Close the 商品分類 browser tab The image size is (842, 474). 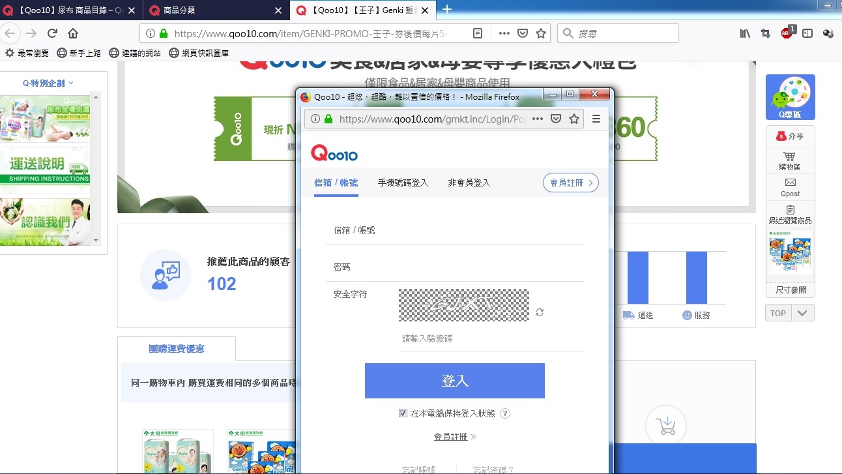pyautogui.click(x=278, y=10)
